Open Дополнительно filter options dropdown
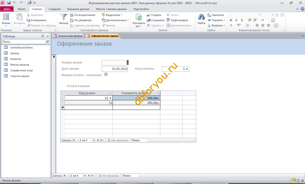Viewport: 305px width, 184px height. tap(115, 20)
